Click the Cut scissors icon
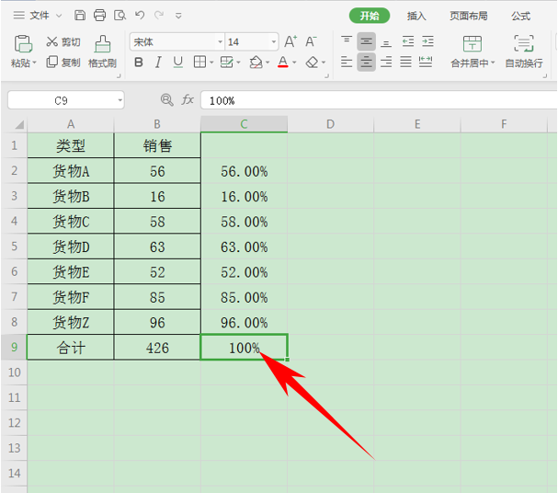The image size is (558, 493). 52,41
